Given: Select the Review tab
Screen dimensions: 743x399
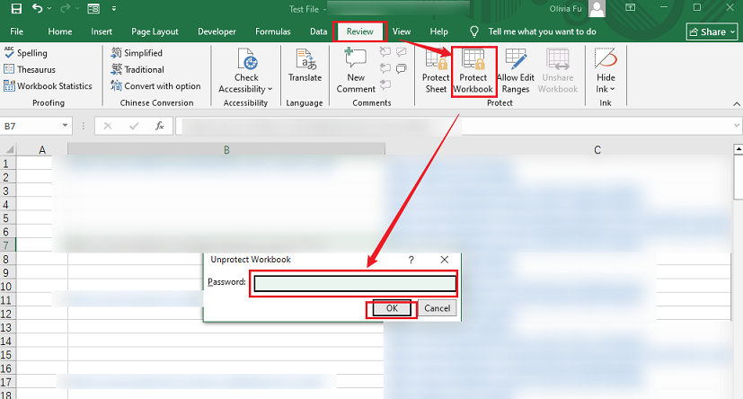Looking at the screenshot, I should (359, 31).
